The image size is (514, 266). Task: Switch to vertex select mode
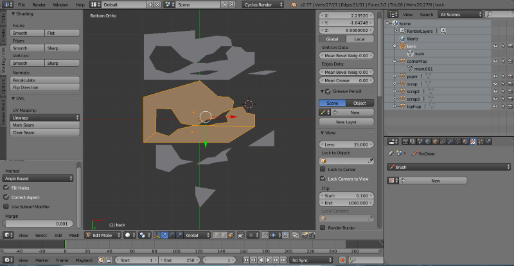click(217, 235)
